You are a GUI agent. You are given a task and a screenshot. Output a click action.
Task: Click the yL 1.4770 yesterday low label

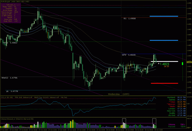tap(12, 91)
